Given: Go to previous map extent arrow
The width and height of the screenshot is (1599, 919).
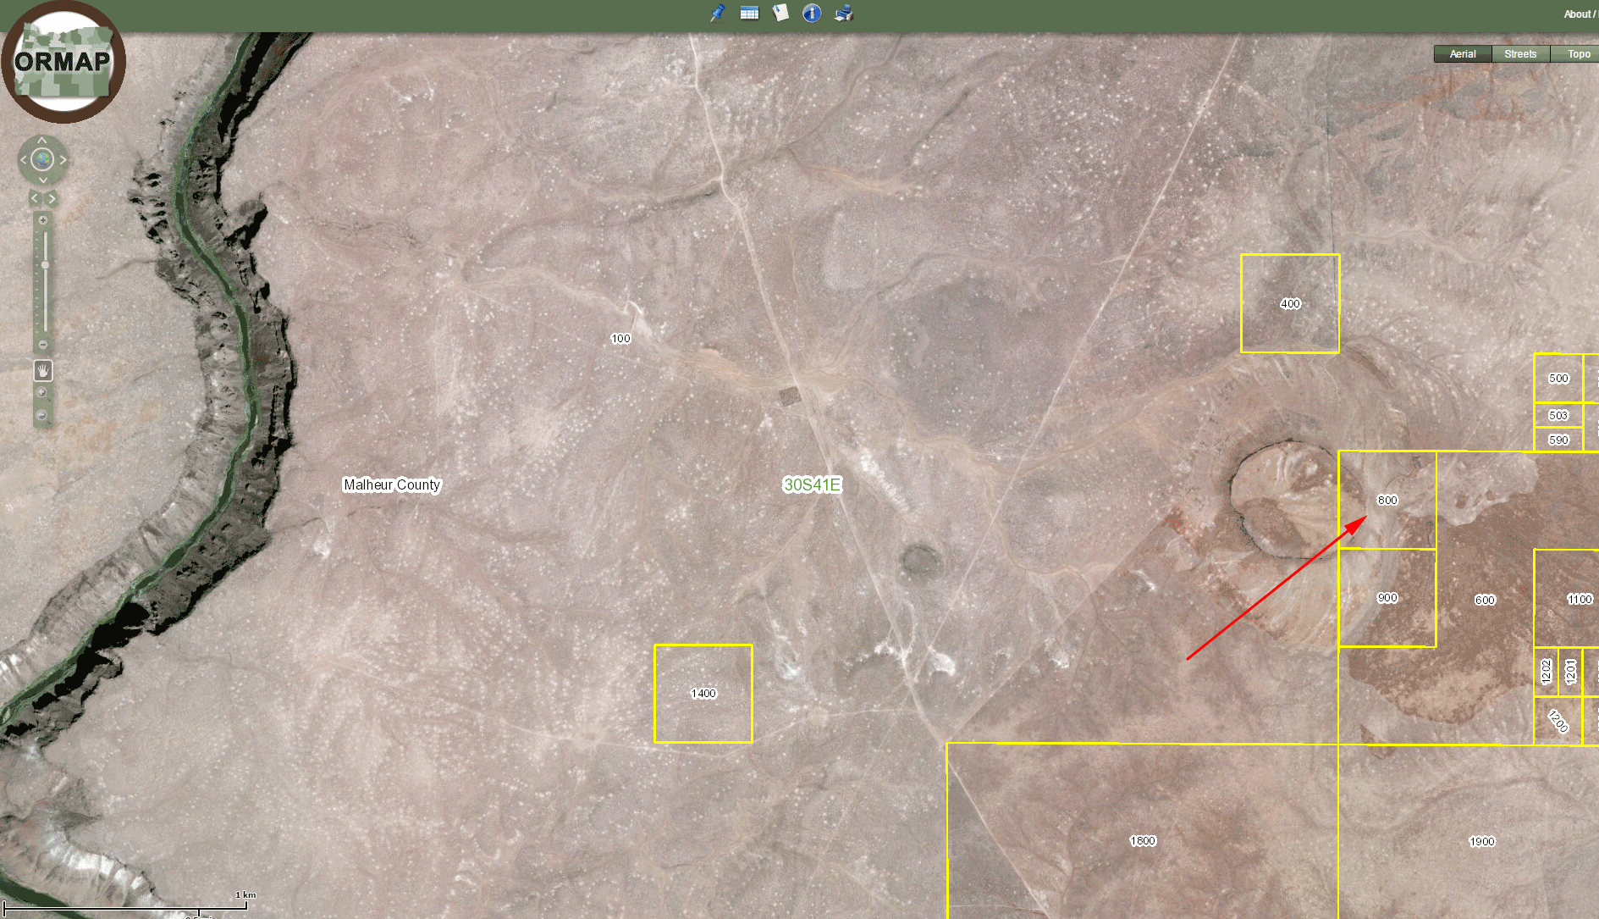Looking at the screenshot, I should (35, 199).
